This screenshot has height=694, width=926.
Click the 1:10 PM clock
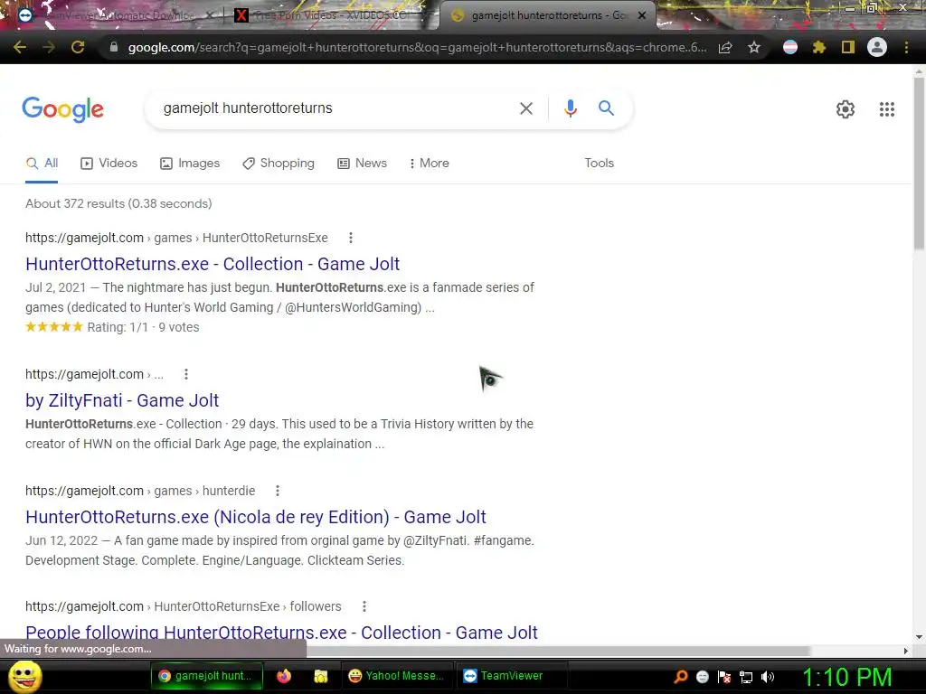pyautogui.click(x=846, y=677)
